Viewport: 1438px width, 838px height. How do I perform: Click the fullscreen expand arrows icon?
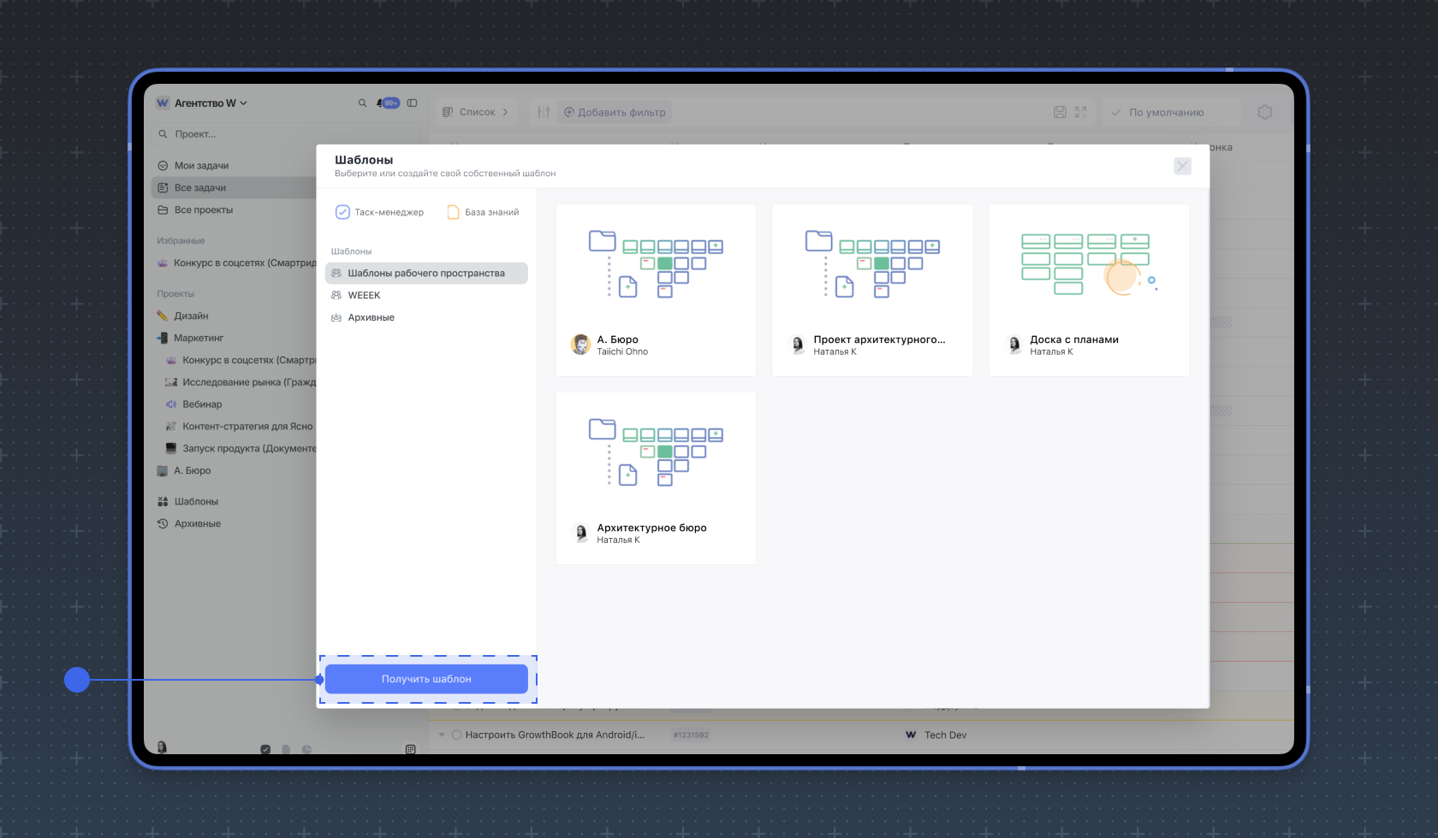pos(1081,112)
